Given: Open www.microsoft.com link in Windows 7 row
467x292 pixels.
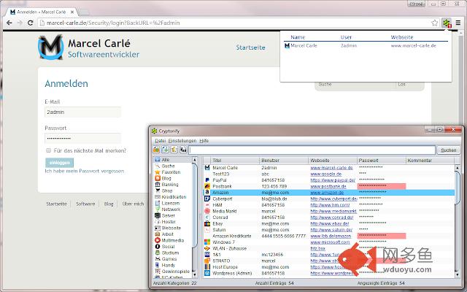Looking at the screenshot, I should coord(330,242).
